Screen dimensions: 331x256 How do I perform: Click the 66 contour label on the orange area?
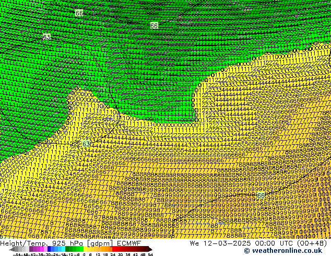coord(261,195)
